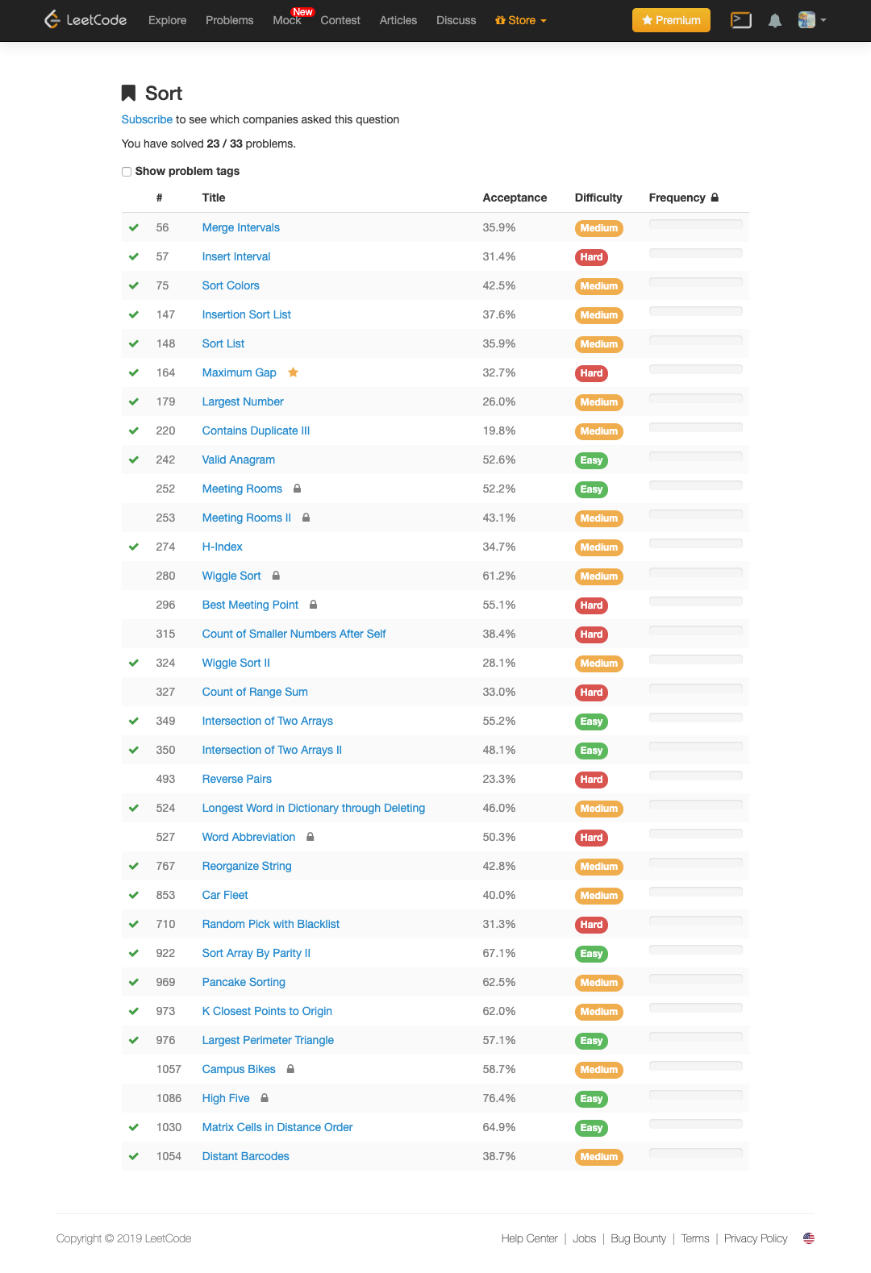Open the playground terminal icon

(x=740, y=21)
